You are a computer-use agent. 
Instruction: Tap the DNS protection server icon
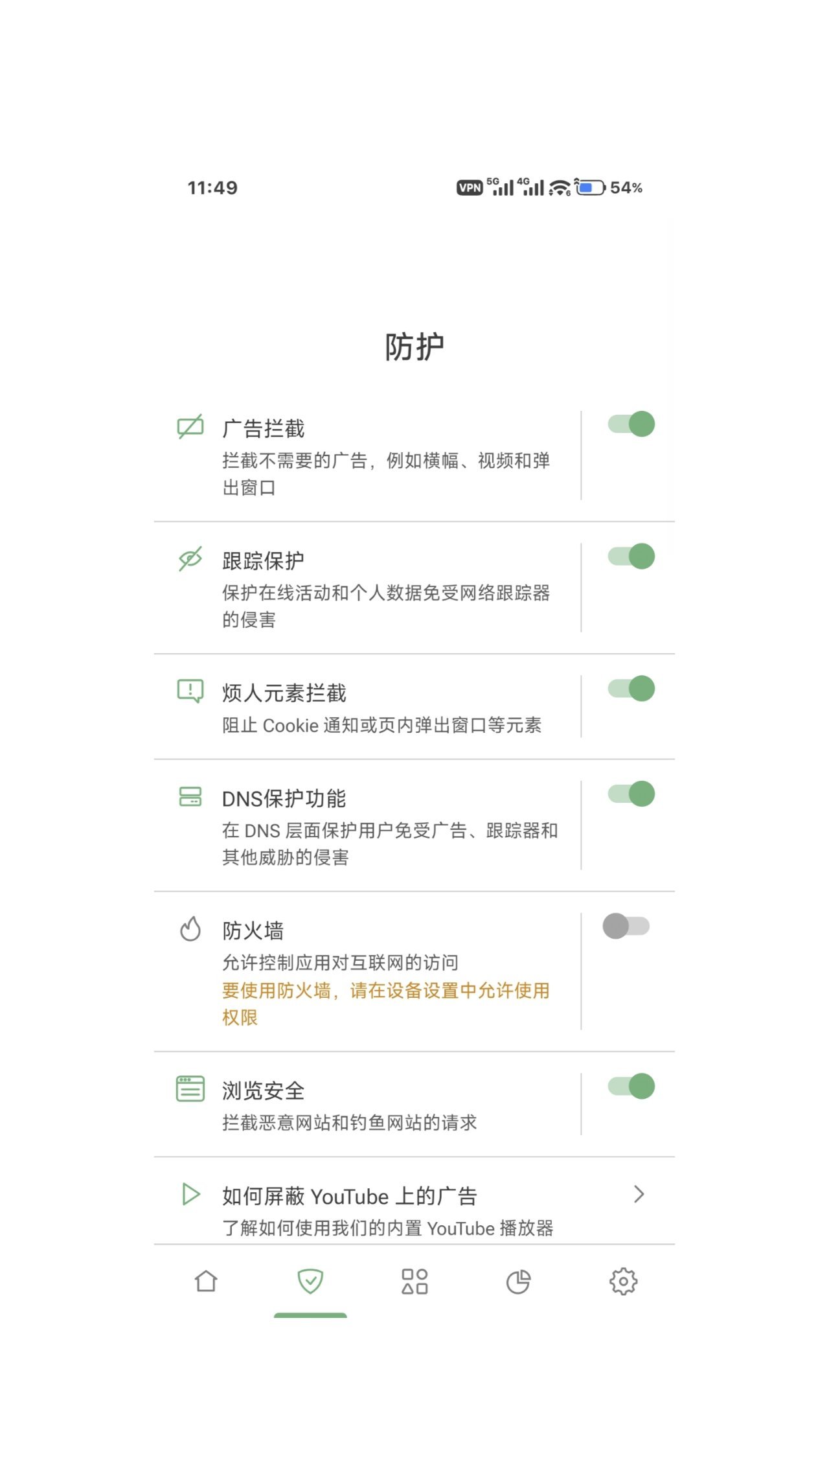[x=190, y=796]
